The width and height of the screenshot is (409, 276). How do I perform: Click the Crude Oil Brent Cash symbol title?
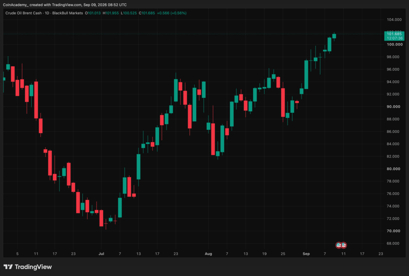(24, 13)
